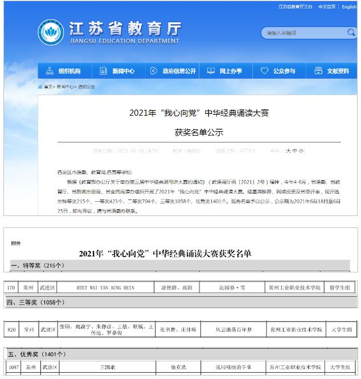
Task: Navigate to 通知公告 in breadcrumb
Action: coord(87,87)
